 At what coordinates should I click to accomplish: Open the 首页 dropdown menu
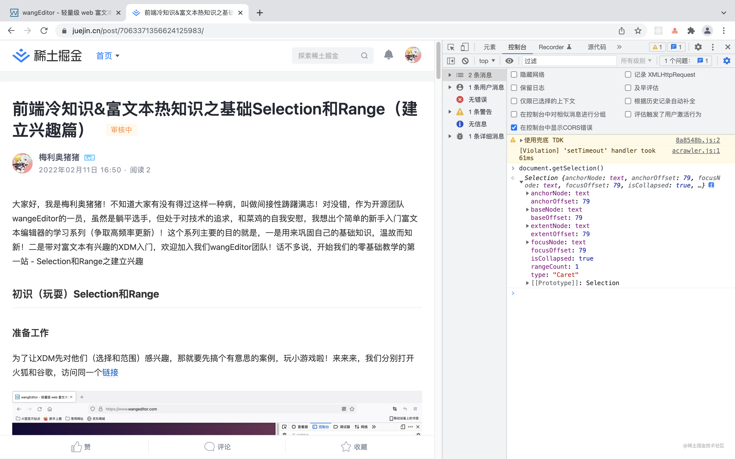pos(107,56)
